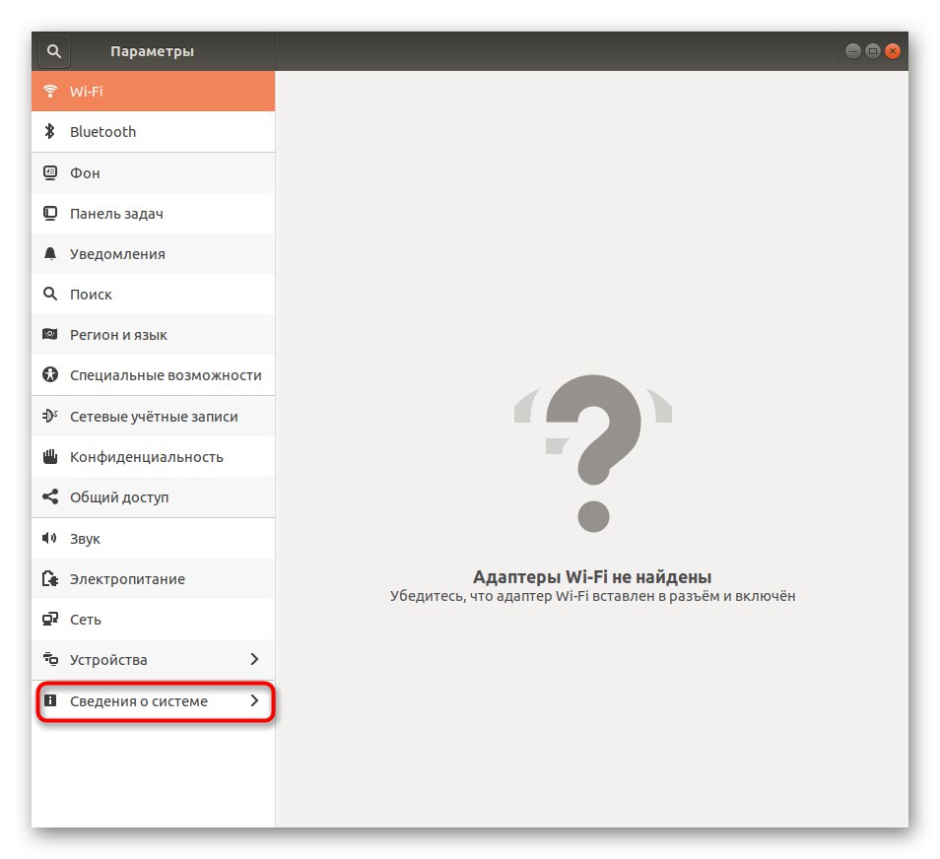Open the Bluetooth settings section
Viewport: 940px width, 859px height.
[x=154, y=131]
